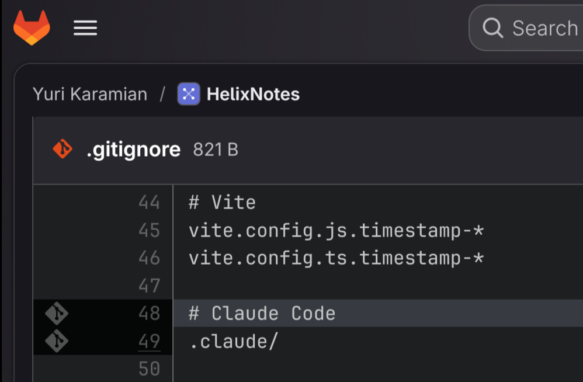Go to line number 46
Image resolution: width=583 pixels, height=382 pixels.
(149, 258)
